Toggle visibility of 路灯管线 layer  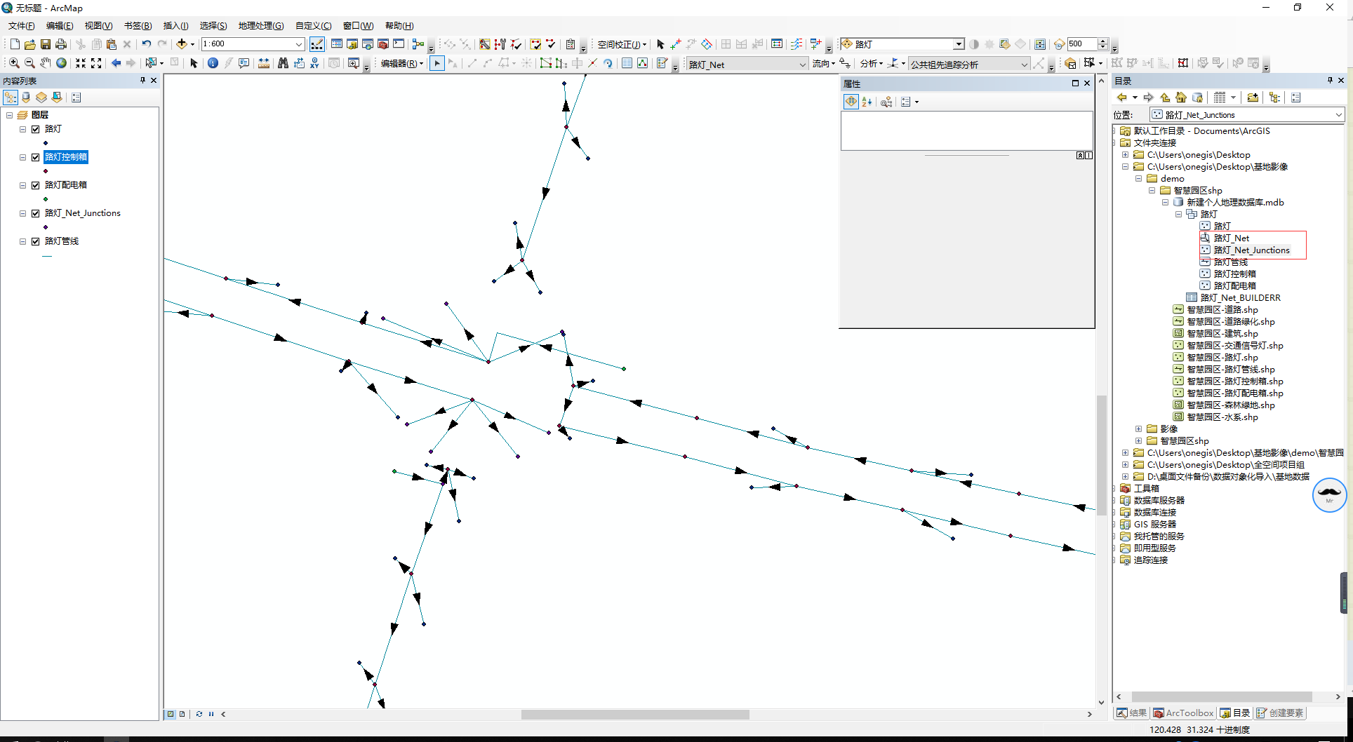[x=35, y=241]
